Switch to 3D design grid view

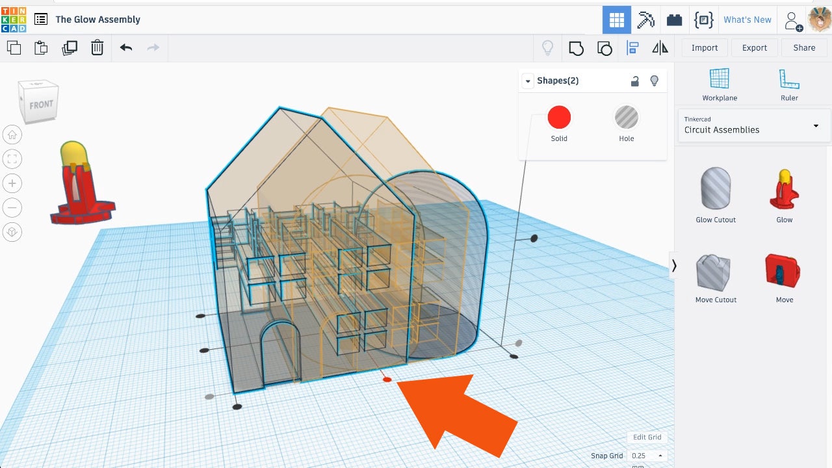pyautogui.click(x=617, y=19)
